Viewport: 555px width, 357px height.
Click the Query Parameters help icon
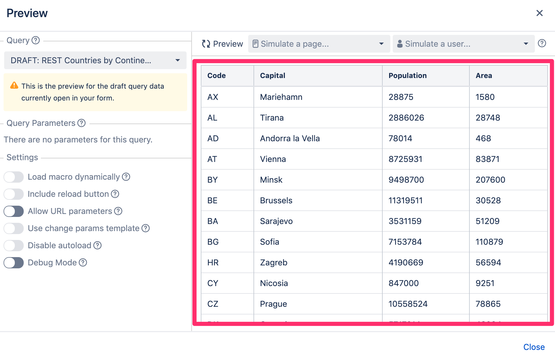coord(81,123)
